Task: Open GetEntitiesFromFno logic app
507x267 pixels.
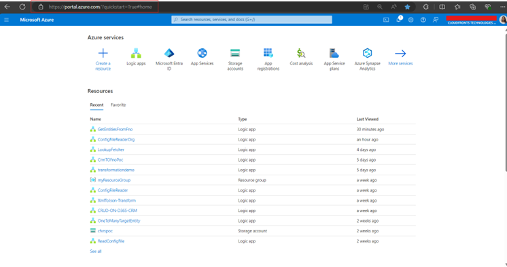Action: pos(115,129)
